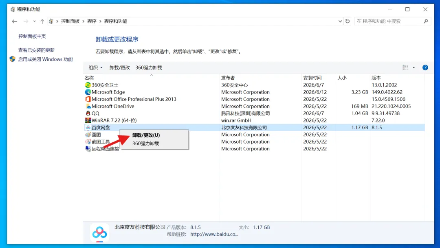The image size is (440, 248).
Task: Open 启用或关闭 Windows 功能 link
Action: click(x=46, y=59)
